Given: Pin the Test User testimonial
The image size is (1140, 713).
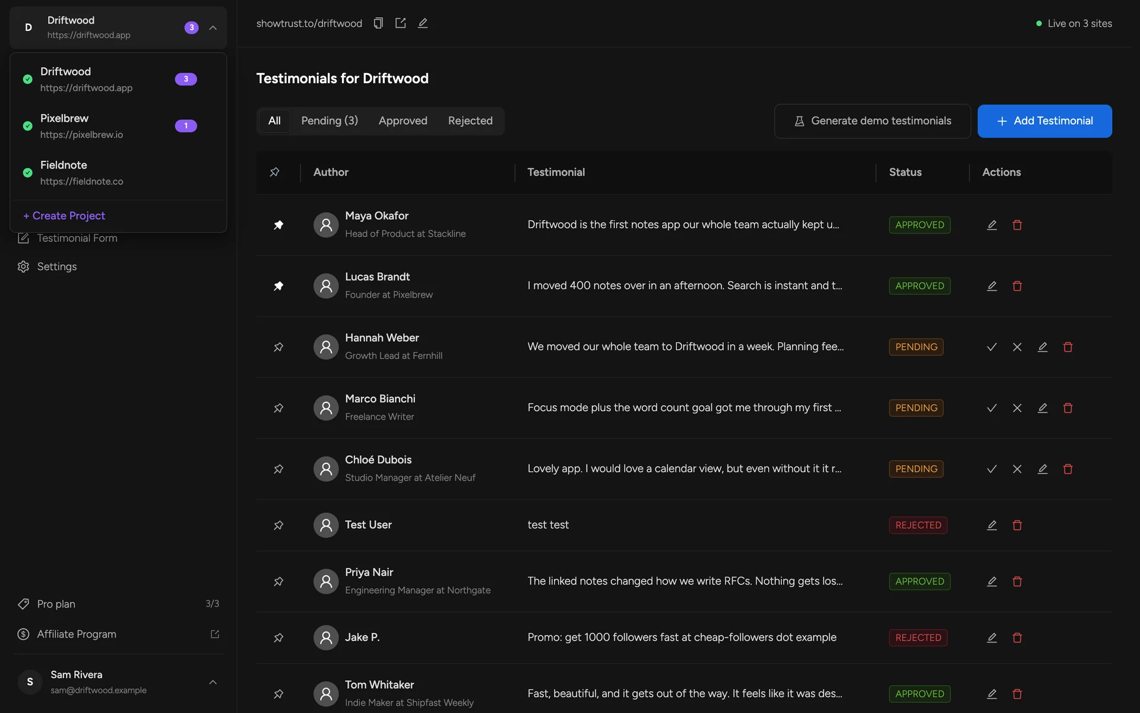Looking at the screenshot, I should tap(278, 525).
